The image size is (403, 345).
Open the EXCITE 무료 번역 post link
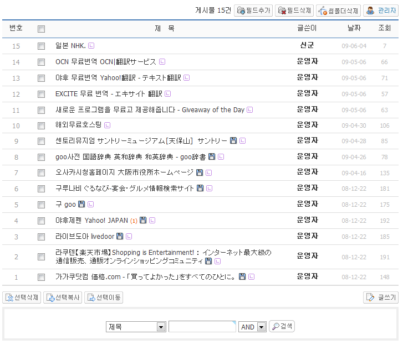click(109, 94)
